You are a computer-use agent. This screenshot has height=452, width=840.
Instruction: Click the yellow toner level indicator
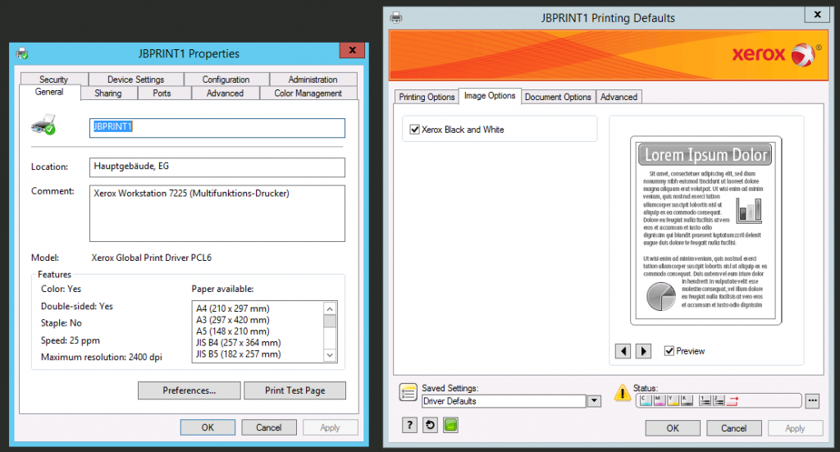coord(673,400)
